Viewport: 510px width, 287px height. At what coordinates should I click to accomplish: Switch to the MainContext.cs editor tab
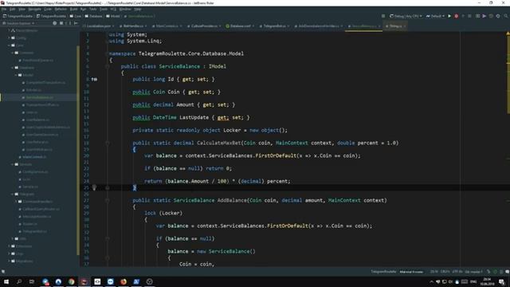click(167, 26)
